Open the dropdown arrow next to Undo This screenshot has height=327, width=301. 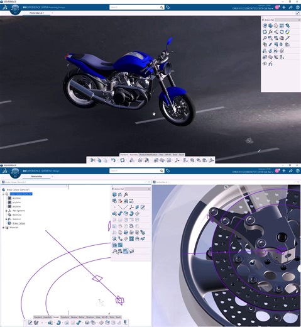pyautogui.click(x=117, y=160)
